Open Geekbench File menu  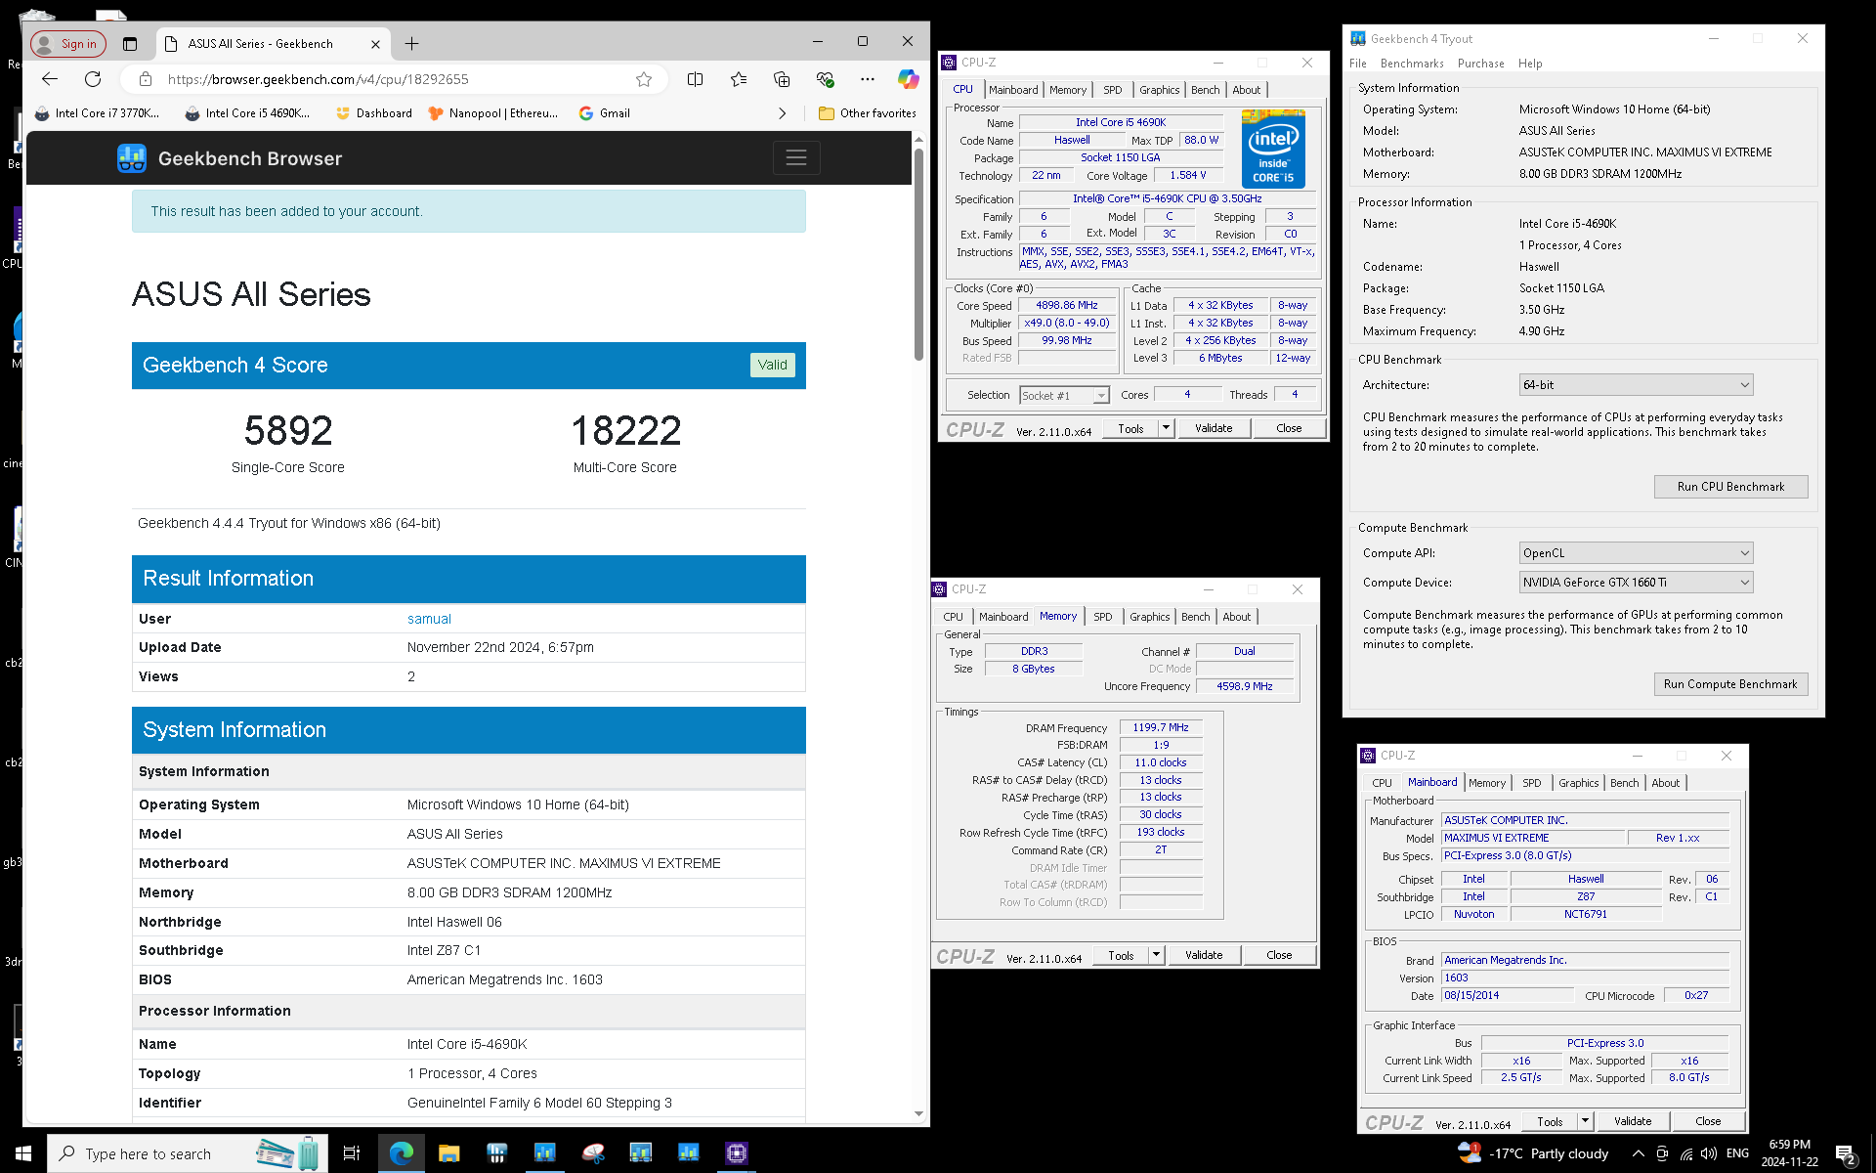[1358, 64]
